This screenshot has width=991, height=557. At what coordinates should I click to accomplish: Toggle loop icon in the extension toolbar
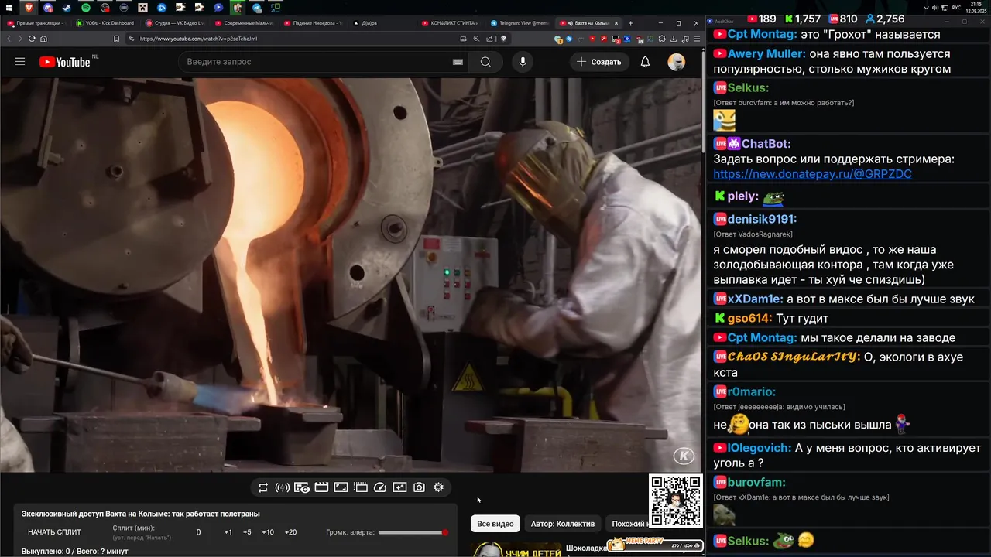coord(263,487)
